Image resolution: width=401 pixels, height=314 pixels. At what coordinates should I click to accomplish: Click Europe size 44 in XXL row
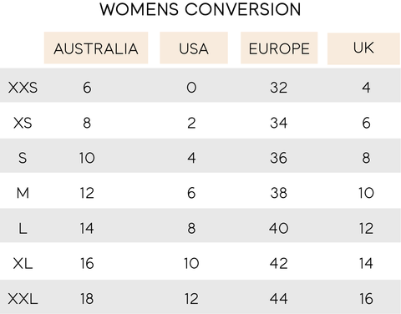[x=278, y=299]
